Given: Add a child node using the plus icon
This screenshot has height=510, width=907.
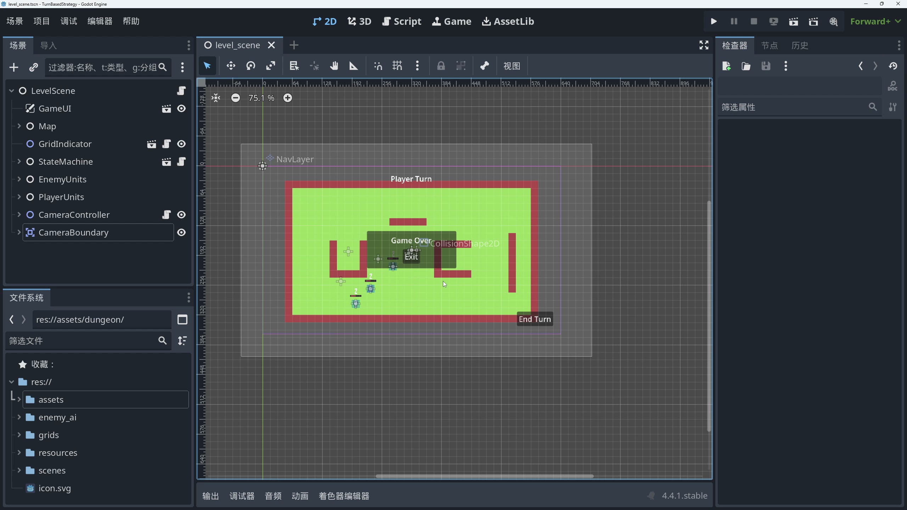Looking at the screenshot, I should point(14,67).
